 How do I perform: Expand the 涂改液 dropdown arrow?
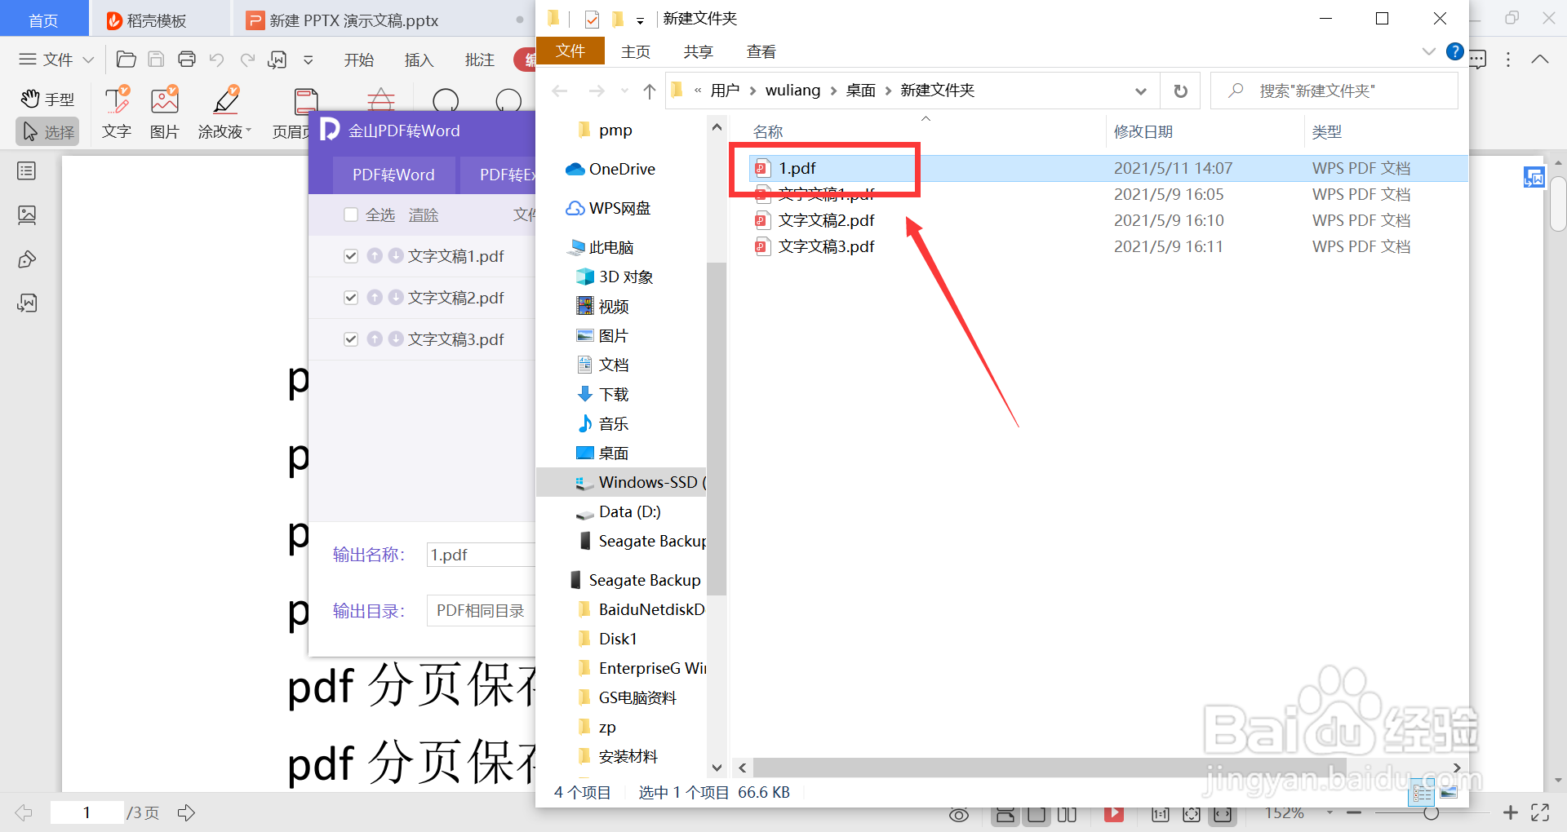click(x=248, y=131)
